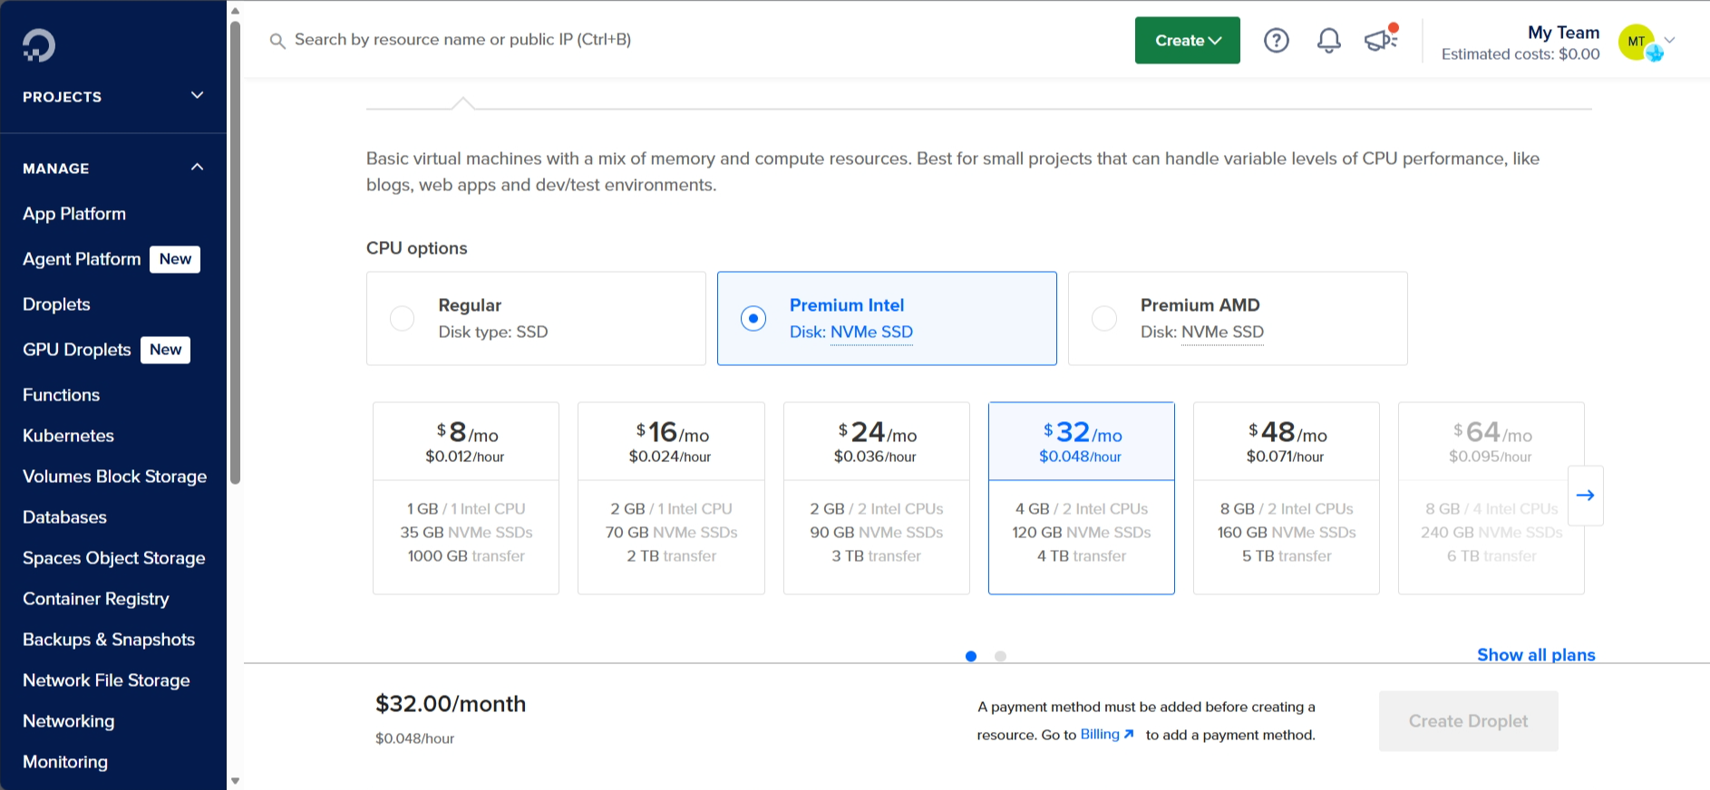The image size is (1710, 790).
Task: Click the DigitalOcean logo icon
Action: [39, 45]
